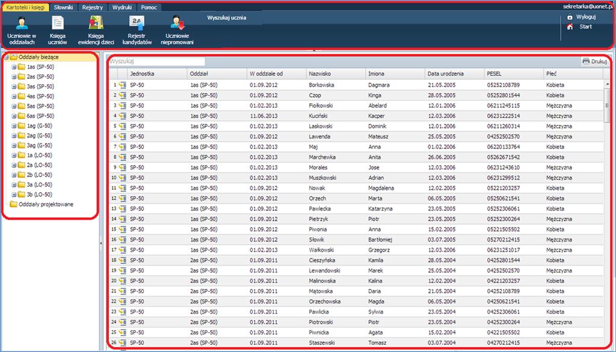This screenshot has width=616, height=352.
Task: Select the 2ag (G-50) folder
Action: [x=35, y=136]
